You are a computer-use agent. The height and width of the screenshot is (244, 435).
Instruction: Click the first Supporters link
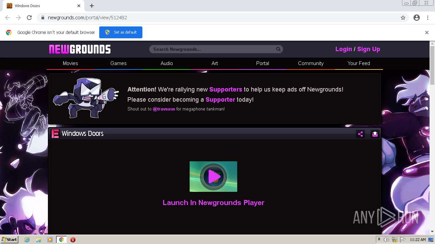[x=226, y=89]
